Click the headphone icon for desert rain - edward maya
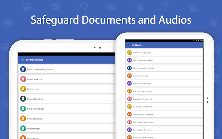 [x=129, y=137]
